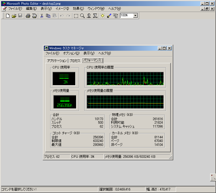Click the Open file folder icon
This screenshot has width=216, height=193.
click(x=14, y=16)
